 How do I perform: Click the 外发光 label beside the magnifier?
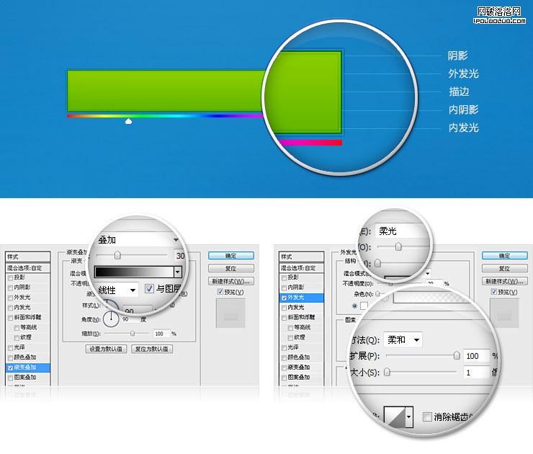(463, 74)
